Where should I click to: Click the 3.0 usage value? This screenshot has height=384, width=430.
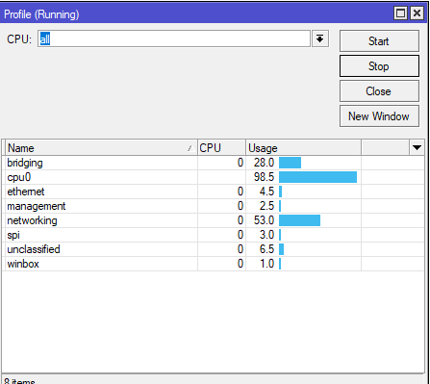(266, 235)
